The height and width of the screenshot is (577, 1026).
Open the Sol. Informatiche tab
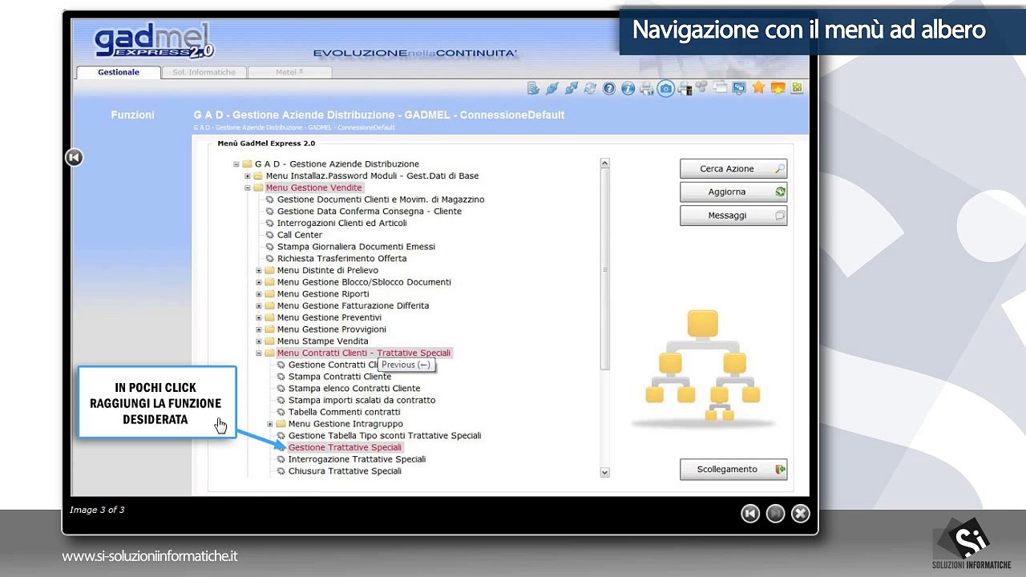[204, 72]
